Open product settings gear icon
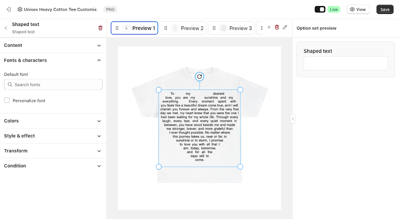The width and height of the screenshot is (399, 219). coord(20,10)
